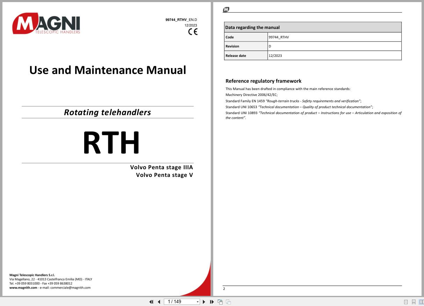424x306 pixels.
Task: Click the page number 2 in footer
Action: pos(224,289)
